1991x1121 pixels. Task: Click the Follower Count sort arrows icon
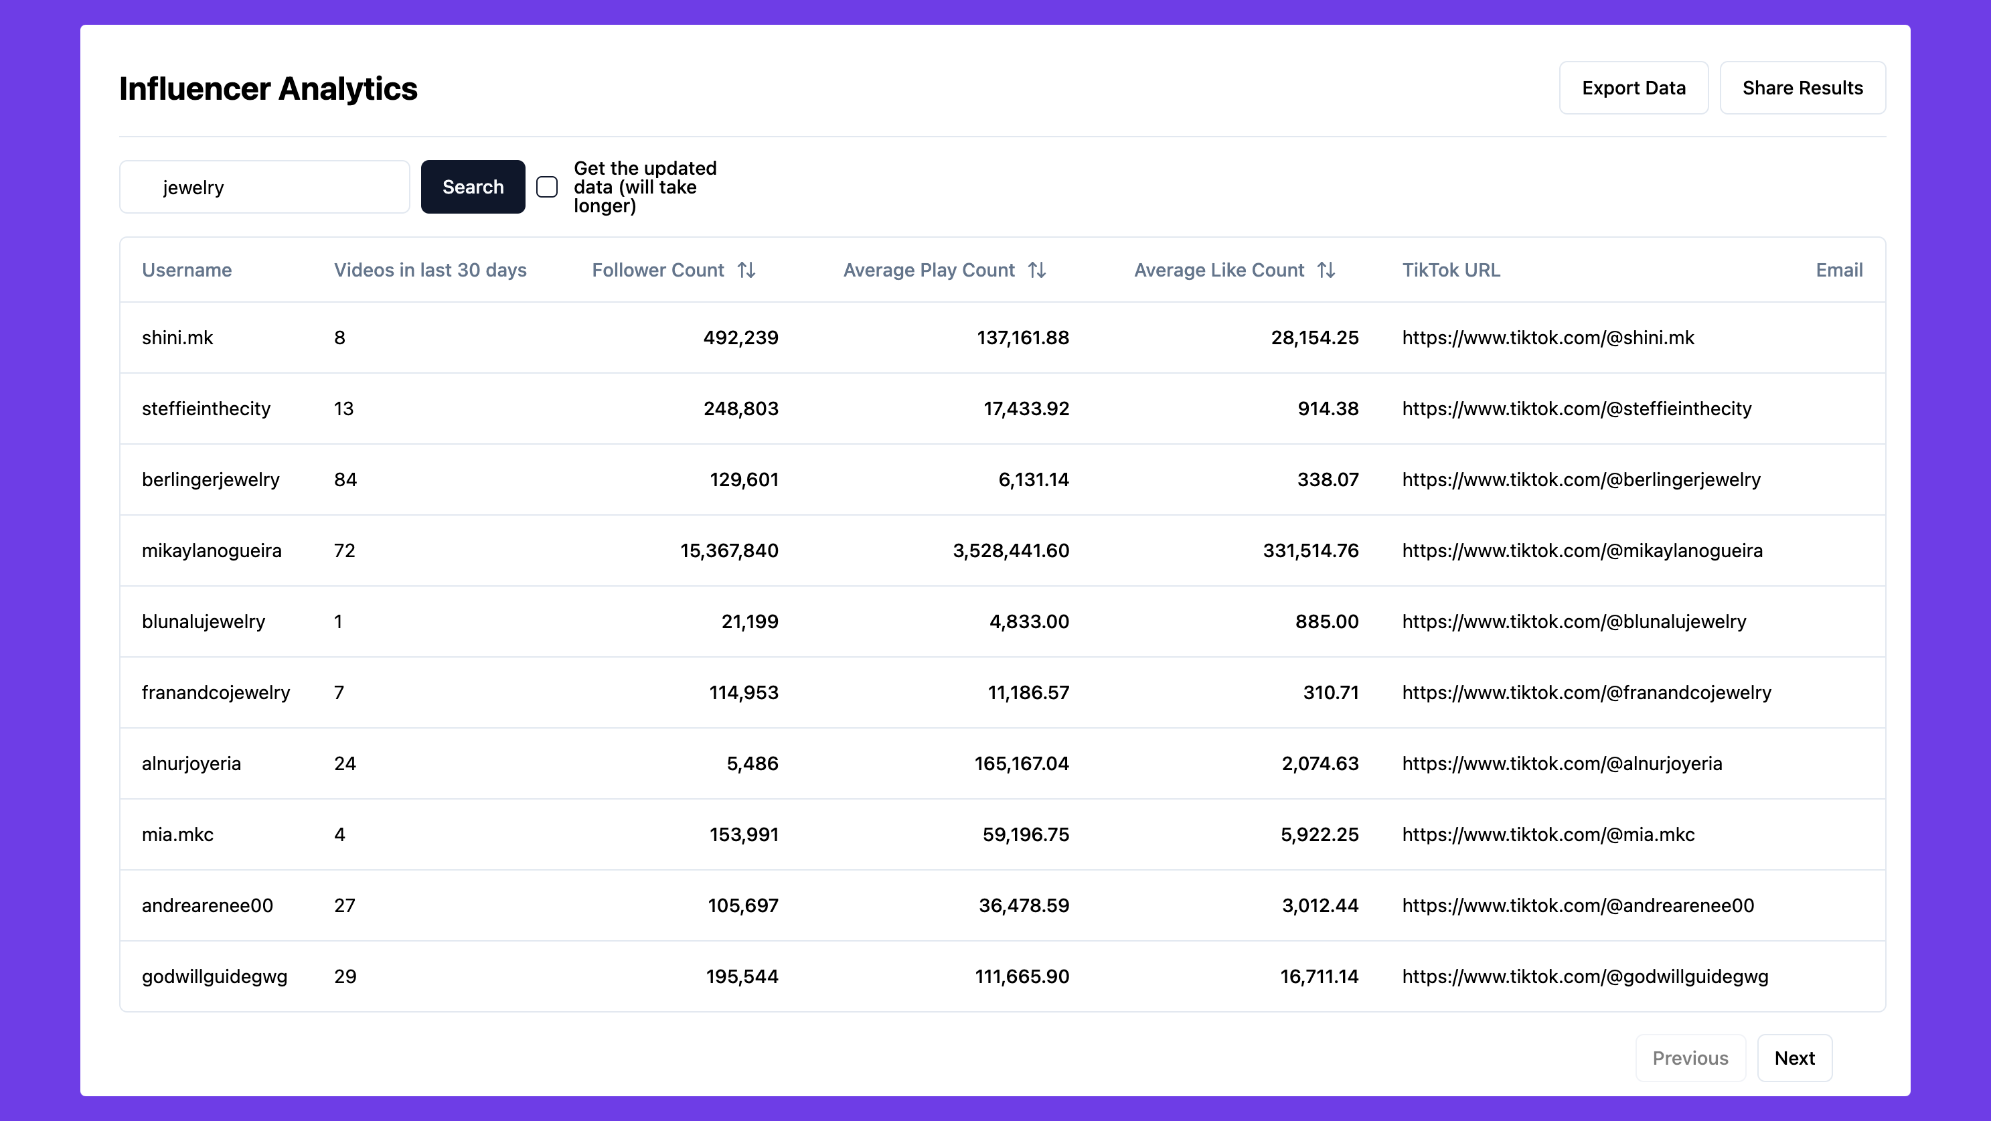[746, 270]
